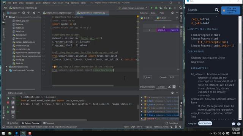The image size is (243, 136).
Task: Click the yellow inspection warning indicator
Action: pos(137,16)
